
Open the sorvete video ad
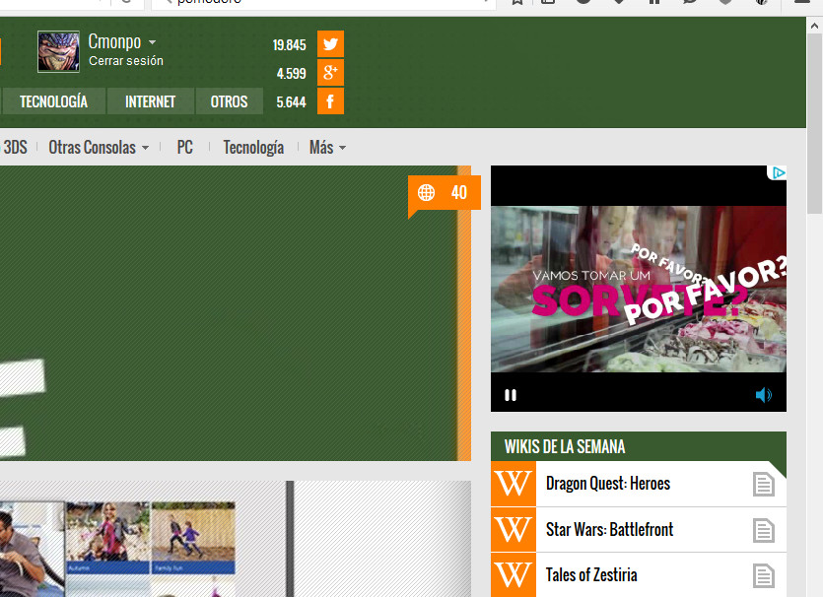point(639,289)
